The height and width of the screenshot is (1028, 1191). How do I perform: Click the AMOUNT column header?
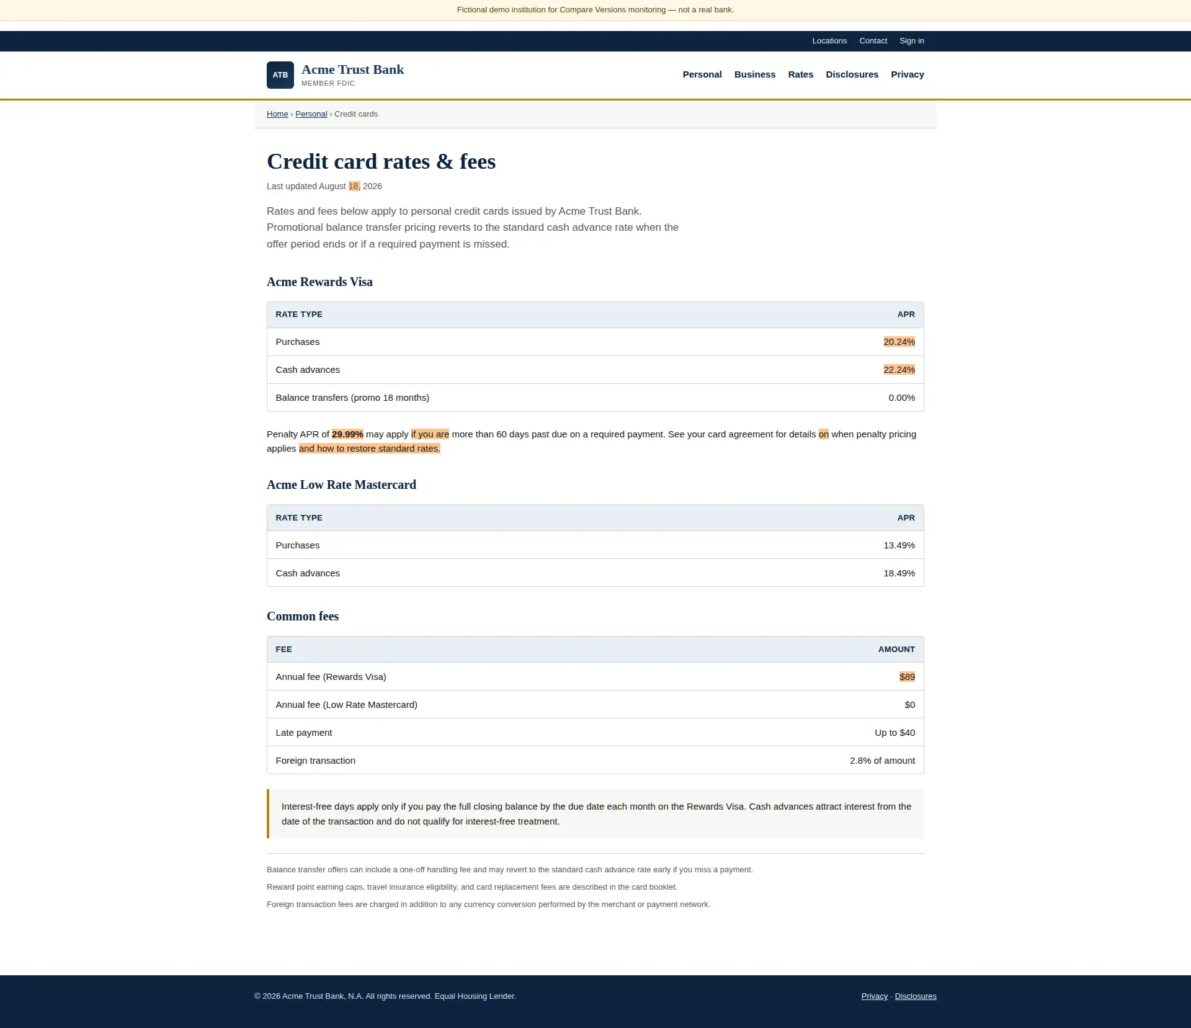pyautogui.click(x=896, y=650)
